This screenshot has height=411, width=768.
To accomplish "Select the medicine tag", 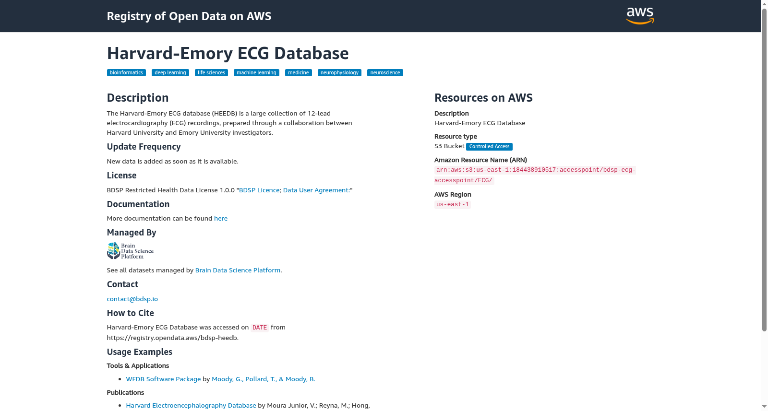I will click(299, 73).
